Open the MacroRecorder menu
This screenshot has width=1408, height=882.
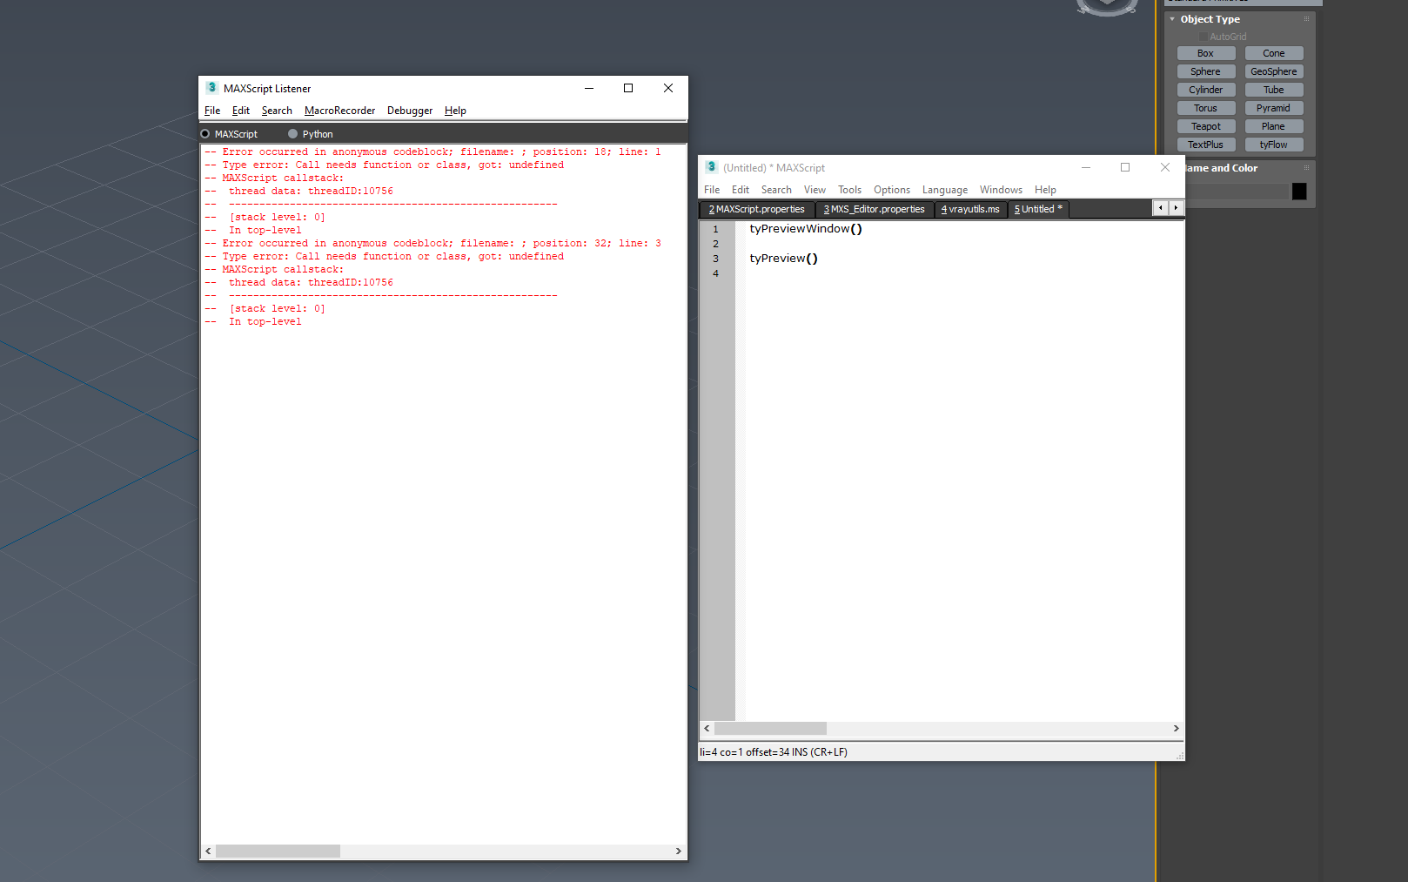[339, 111]
